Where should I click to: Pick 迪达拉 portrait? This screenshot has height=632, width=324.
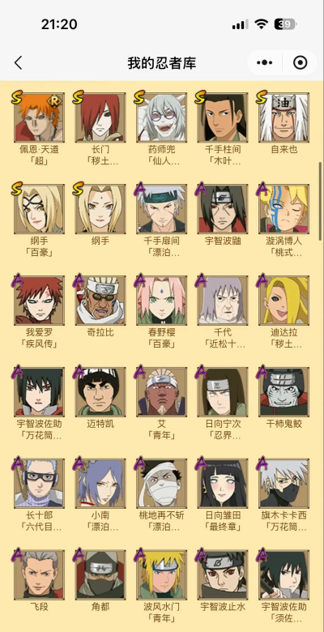tap(284, 301)
